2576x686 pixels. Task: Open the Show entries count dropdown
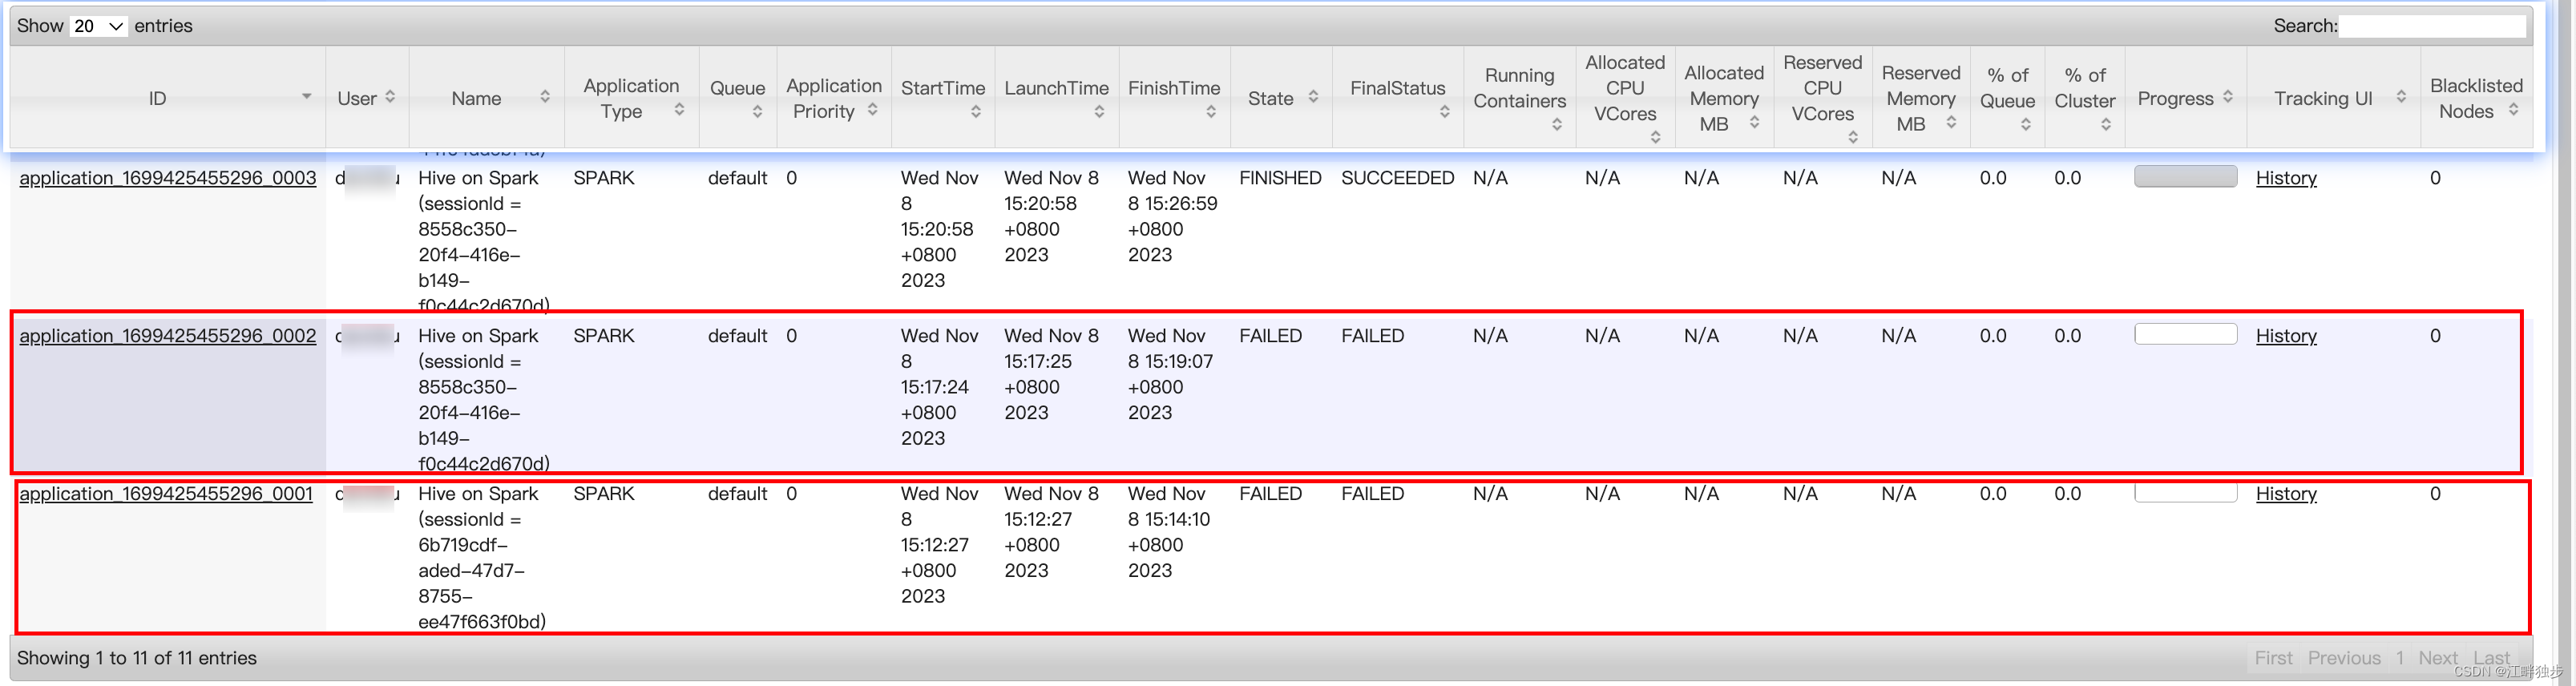99,26
